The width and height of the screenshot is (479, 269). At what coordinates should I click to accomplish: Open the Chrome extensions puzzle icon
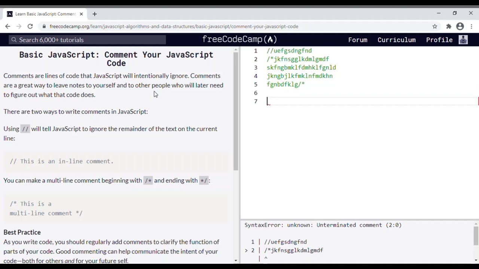point(449,27)
